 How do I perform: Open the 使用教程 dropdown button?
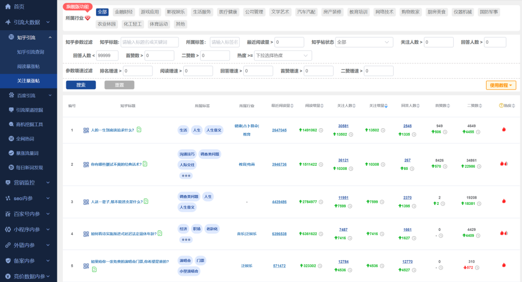[x=501, y=85]
